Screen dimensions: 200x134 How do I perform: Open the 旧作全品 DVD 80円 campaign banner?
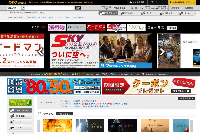pyautogui.click(x=54, y=86)
